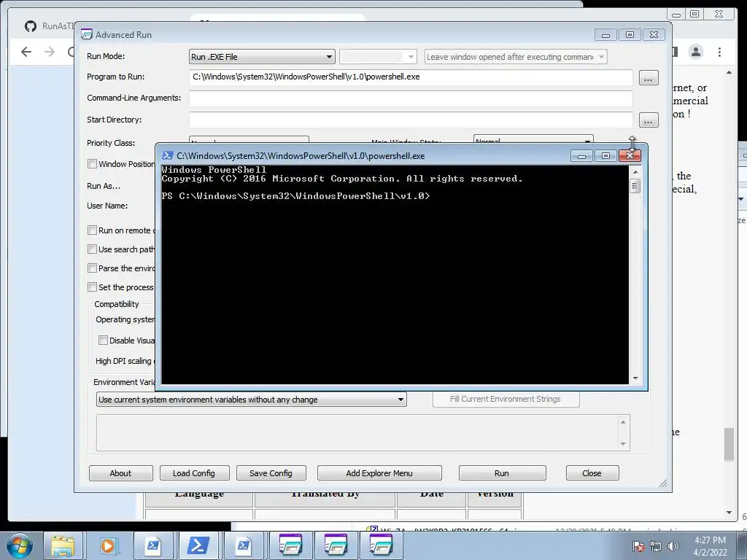
Task: Click the browser page scrollbar thumb
Action: 729,445
